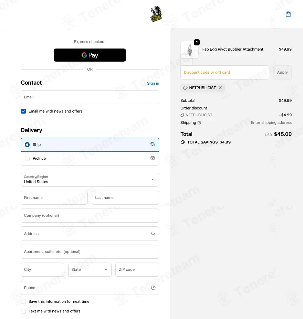
Task: Click the shipping help question mark icon
Action: click(199, 123)
